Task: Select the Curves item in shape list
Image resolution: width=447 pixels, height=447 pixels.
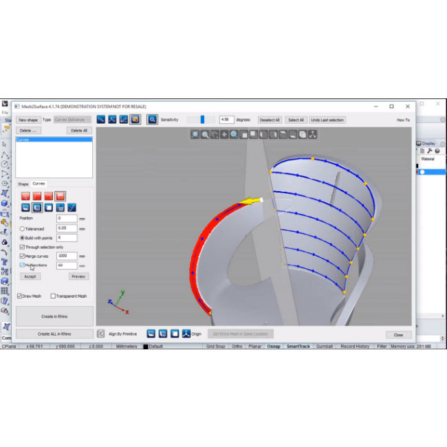Action: coord(54,140)
